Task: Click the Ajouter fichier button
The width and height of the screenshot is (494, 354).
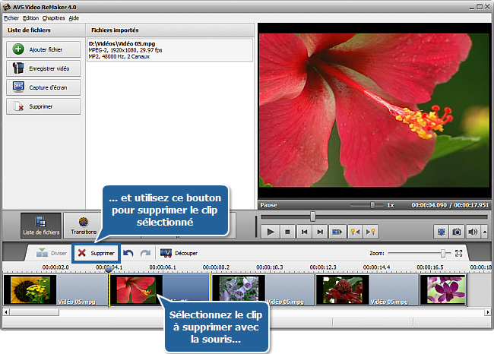Action: 43,49
